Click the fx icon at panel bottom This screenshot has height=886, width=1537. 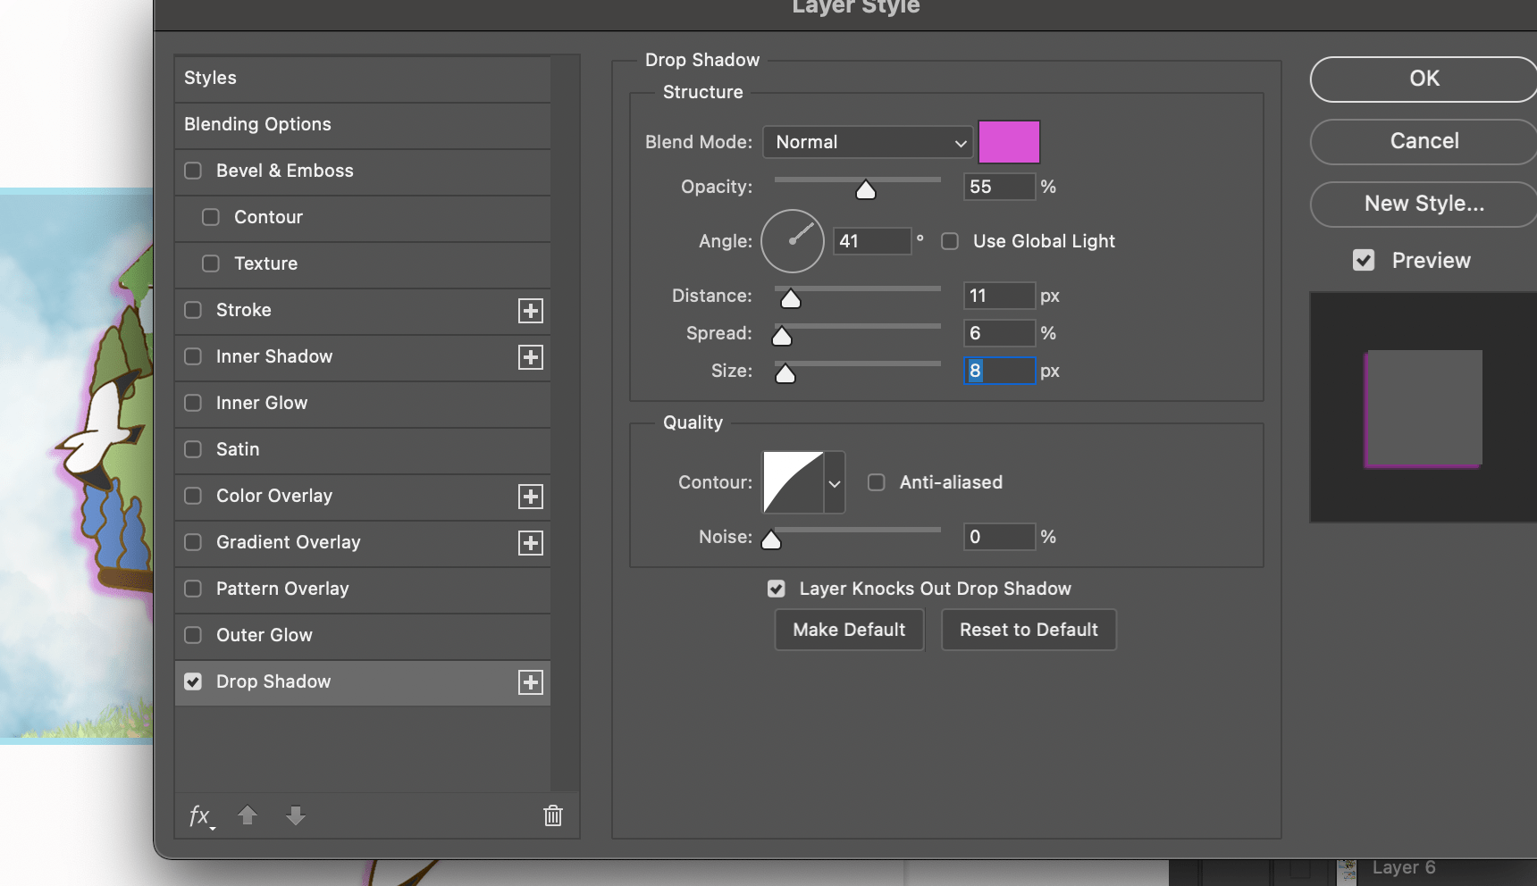pos(200,815)
